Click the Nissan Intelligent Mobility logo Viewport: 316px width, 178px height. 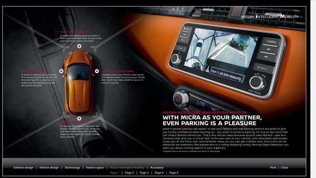coord(269,16)
